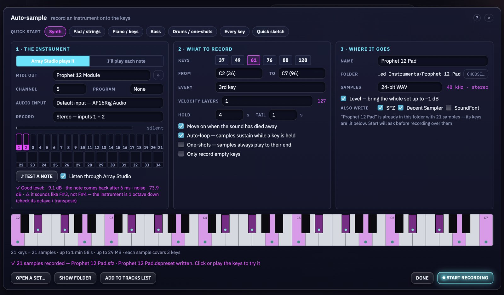The image size is (504, 295).
Task: Edit the Name field Prophet 12 Pad
Action: pos(433,61)
